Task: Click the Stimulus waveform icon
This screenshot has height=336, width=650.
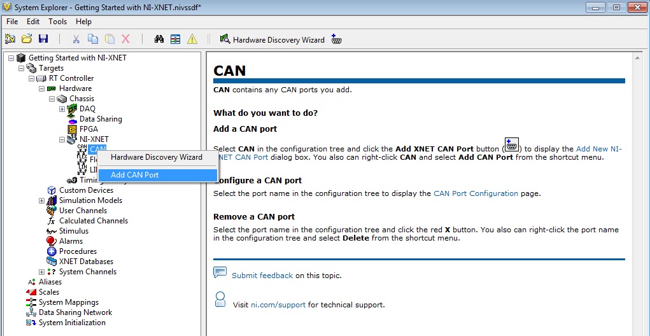Action: coord(52,231)
